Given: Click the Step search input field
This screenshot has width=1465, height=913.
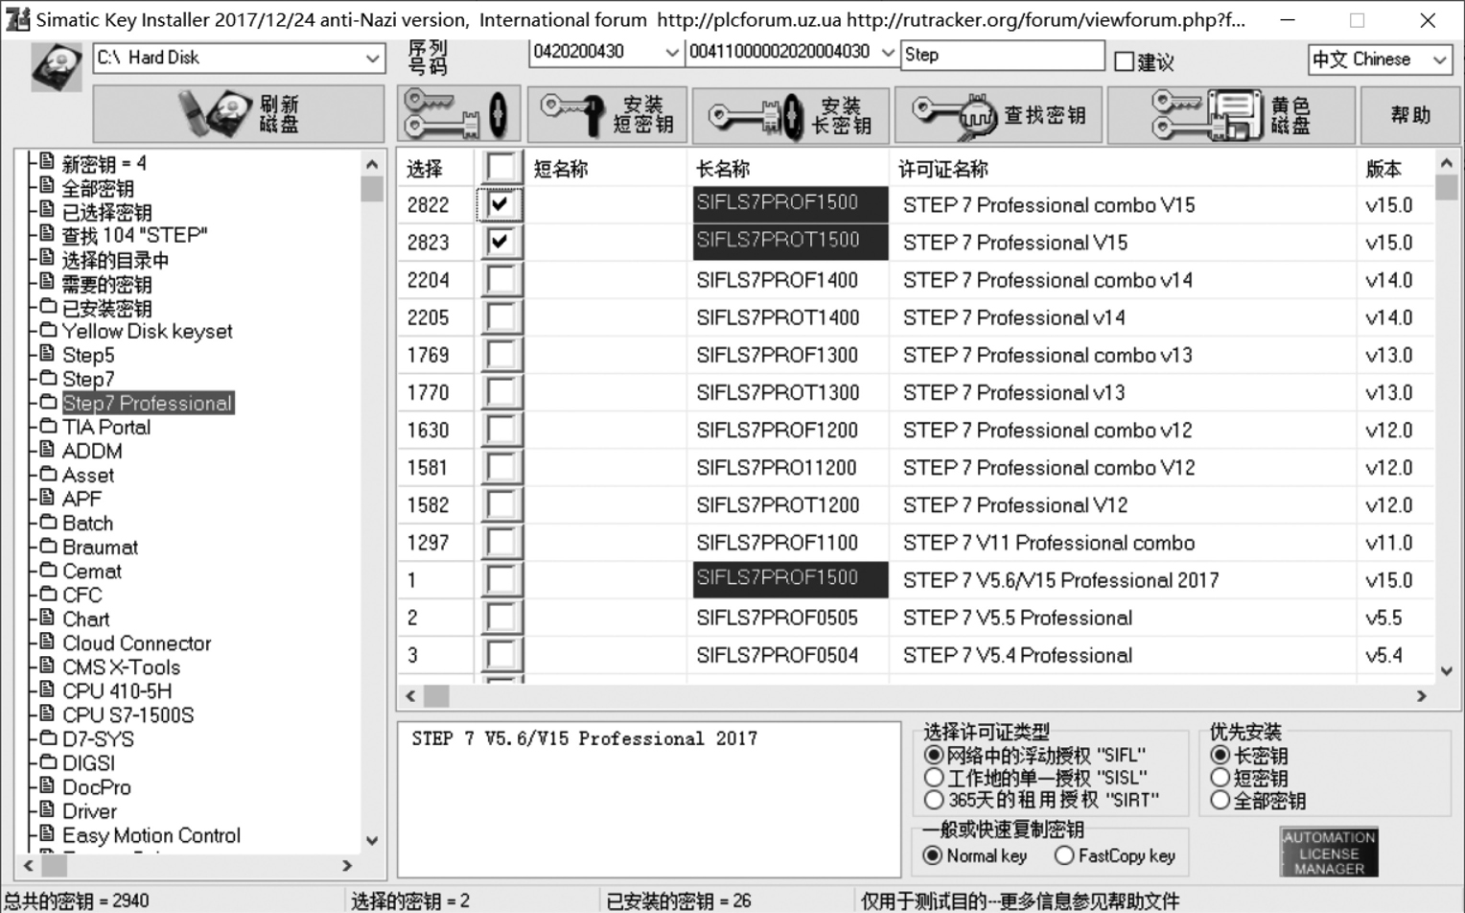Looking at the screenshot, I should (x=1003, y=55).
